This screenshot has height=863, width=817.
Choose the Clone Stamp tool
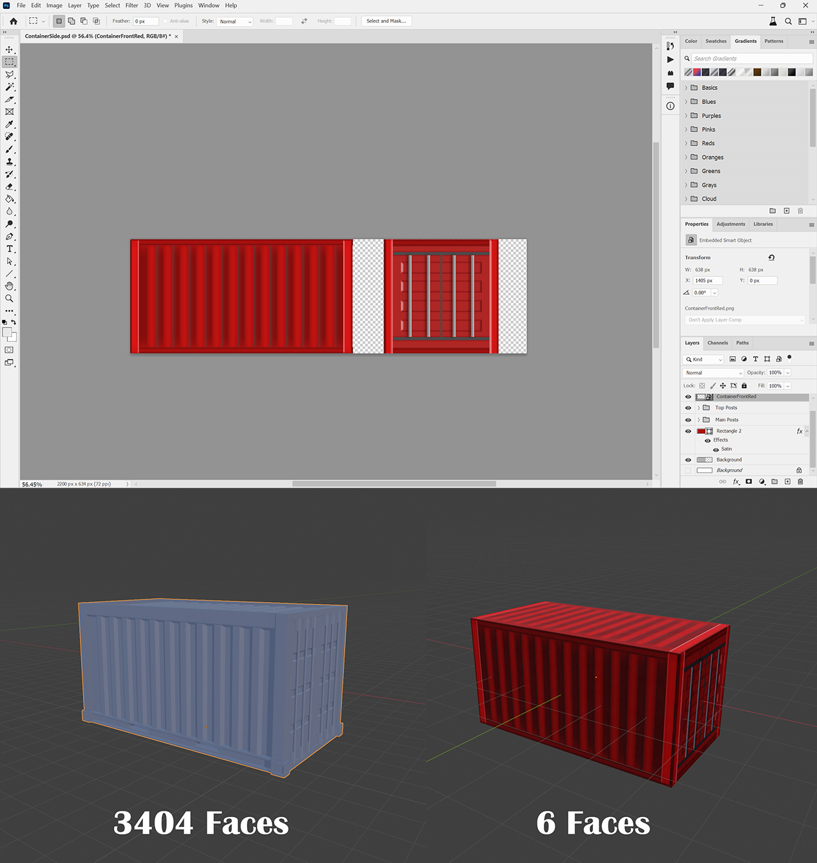coord(9,161)
